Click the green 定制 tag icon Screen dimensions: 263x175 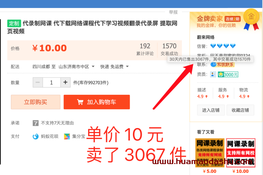[x=14, y=23]
